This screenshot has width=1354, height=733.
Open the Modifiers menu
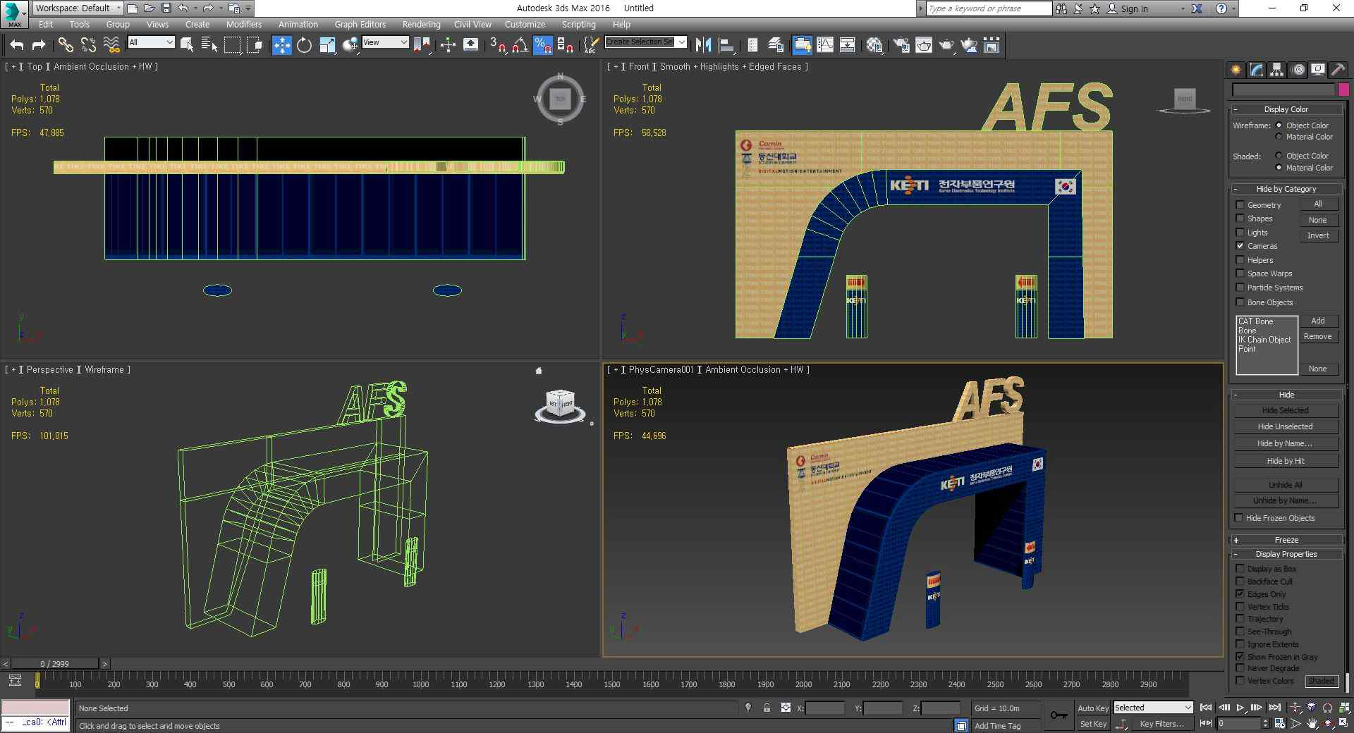244,24
